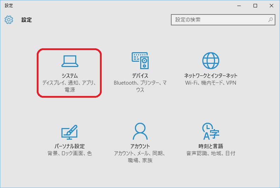This screenshot has width=280, height=188.
Task: Open the デバイス keyboard and speaker icon
Action: (x=140, y=61)
